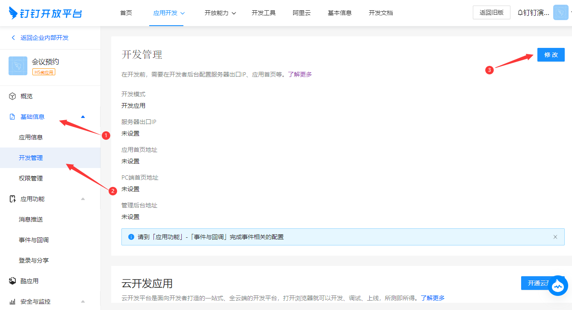Screen dimensions: 572x310
Task: Expand the 应用开发 dropdown menu
Action: [169, 13]
